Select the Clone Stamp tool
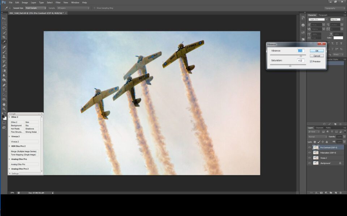Viewport: 347px width, 216px height. [x=4, y=57]
